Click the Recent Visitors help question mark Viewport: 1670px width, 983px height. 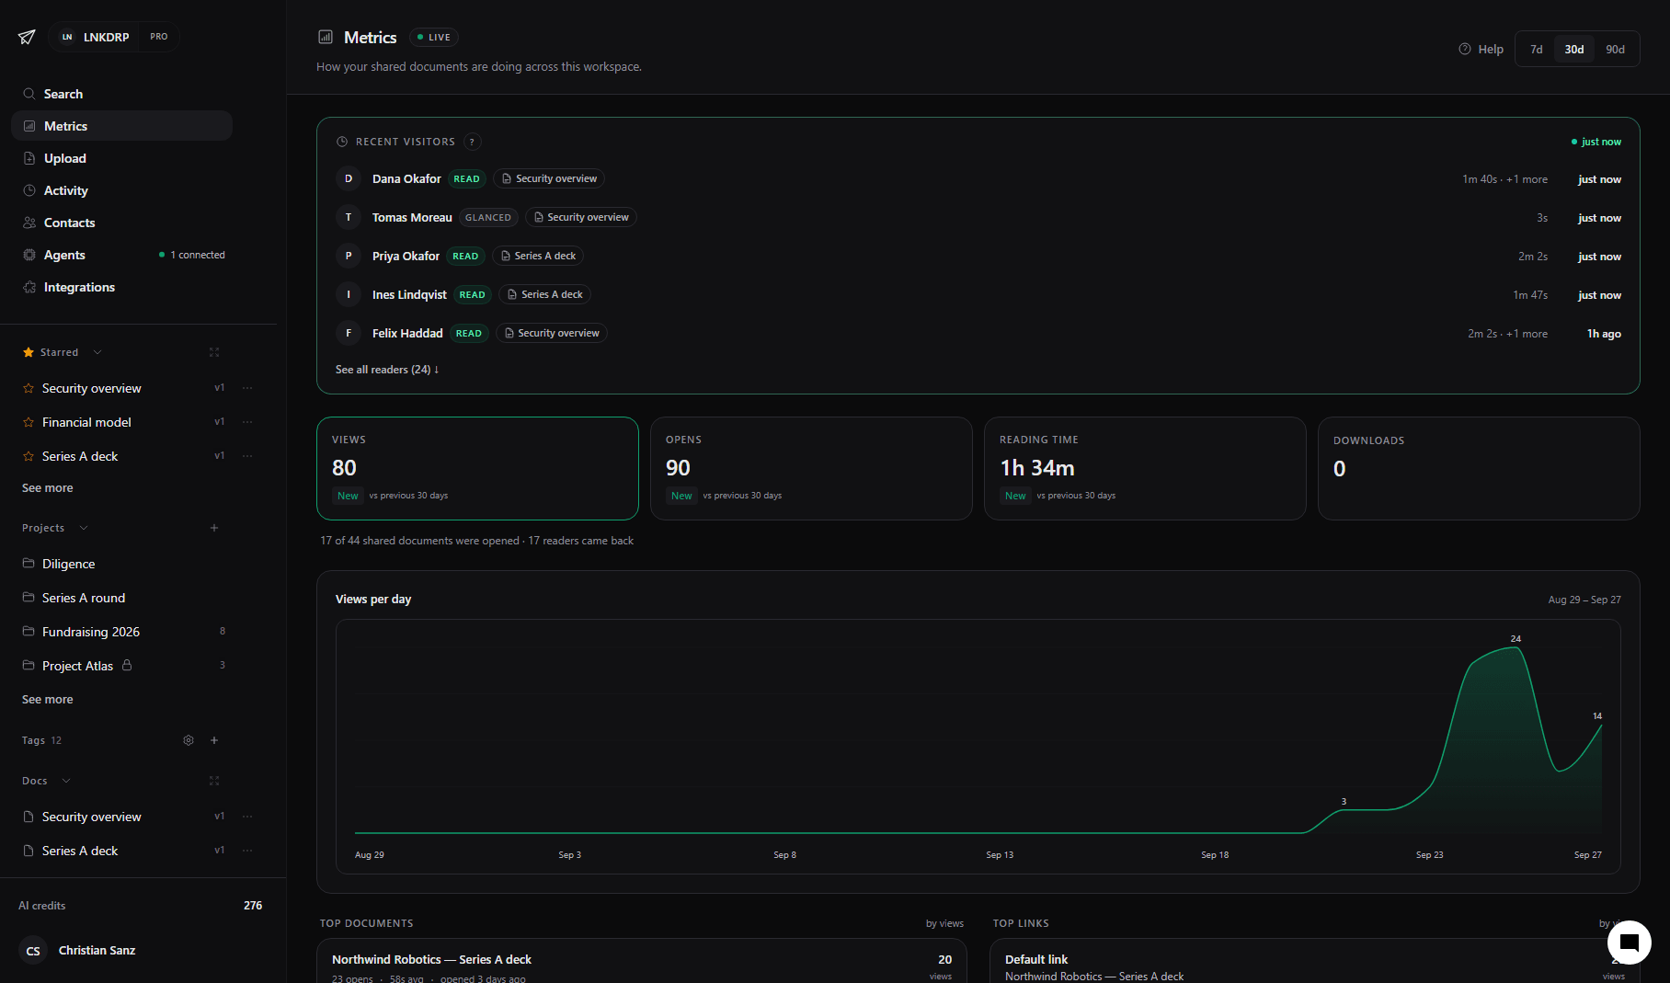tap(472, 142)
